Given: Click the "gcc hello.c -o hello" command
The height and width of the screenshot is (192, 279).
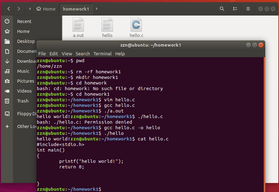Looking at the screenshot, I should (x=132, y=128).
